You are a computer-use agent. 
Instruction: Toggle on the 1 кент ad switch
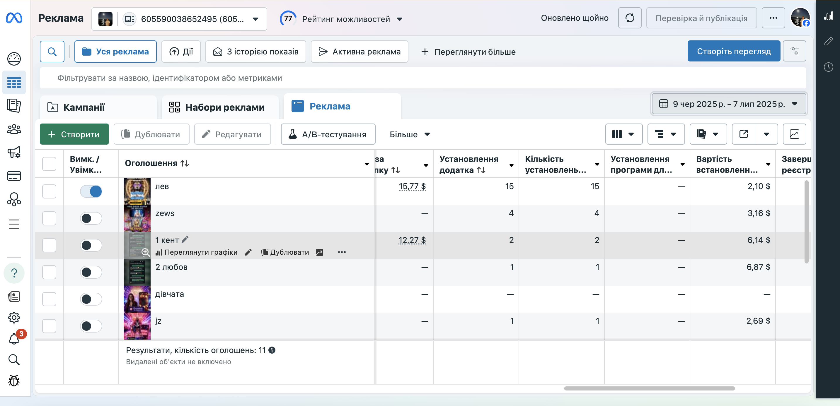click(x=91, y=245)
